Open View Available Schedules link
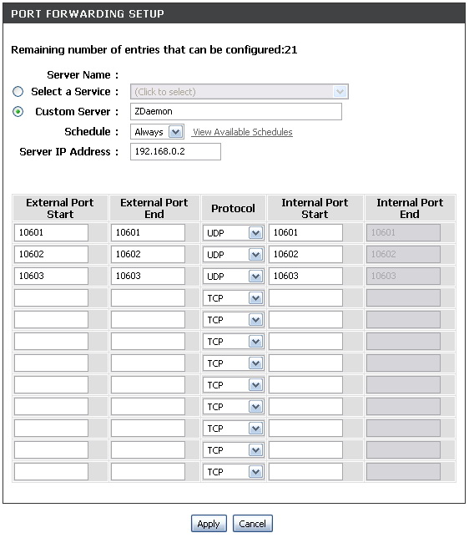Screen dimensions: 469x538 pos(242,132)
